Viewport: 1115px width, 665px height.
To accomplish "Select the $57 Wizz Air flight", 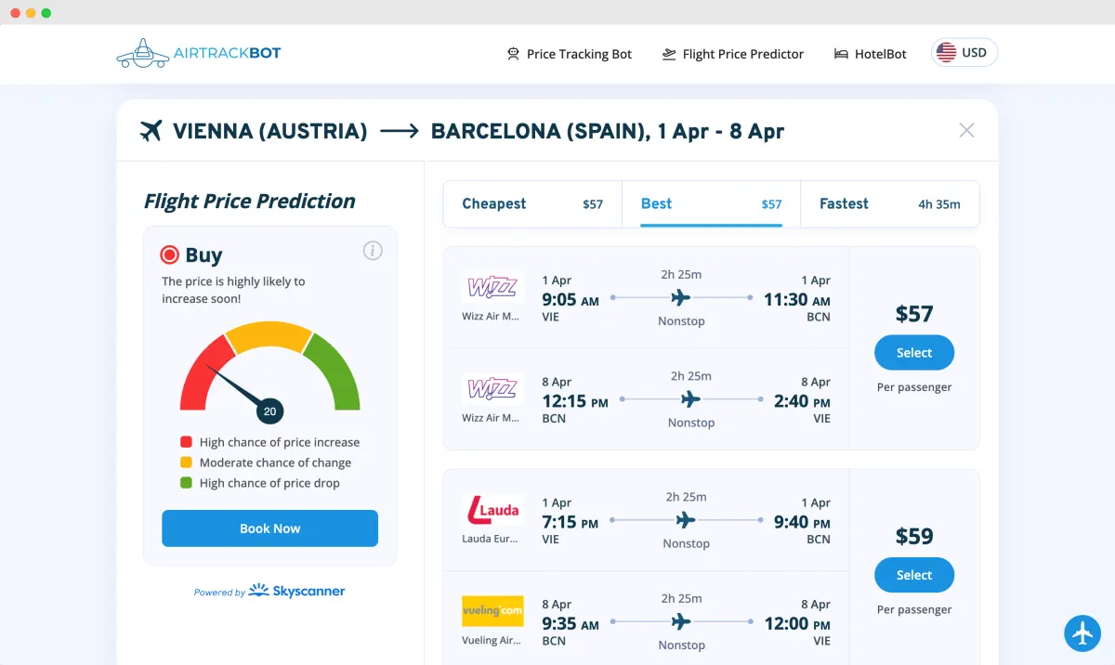I will pos(914,353).
